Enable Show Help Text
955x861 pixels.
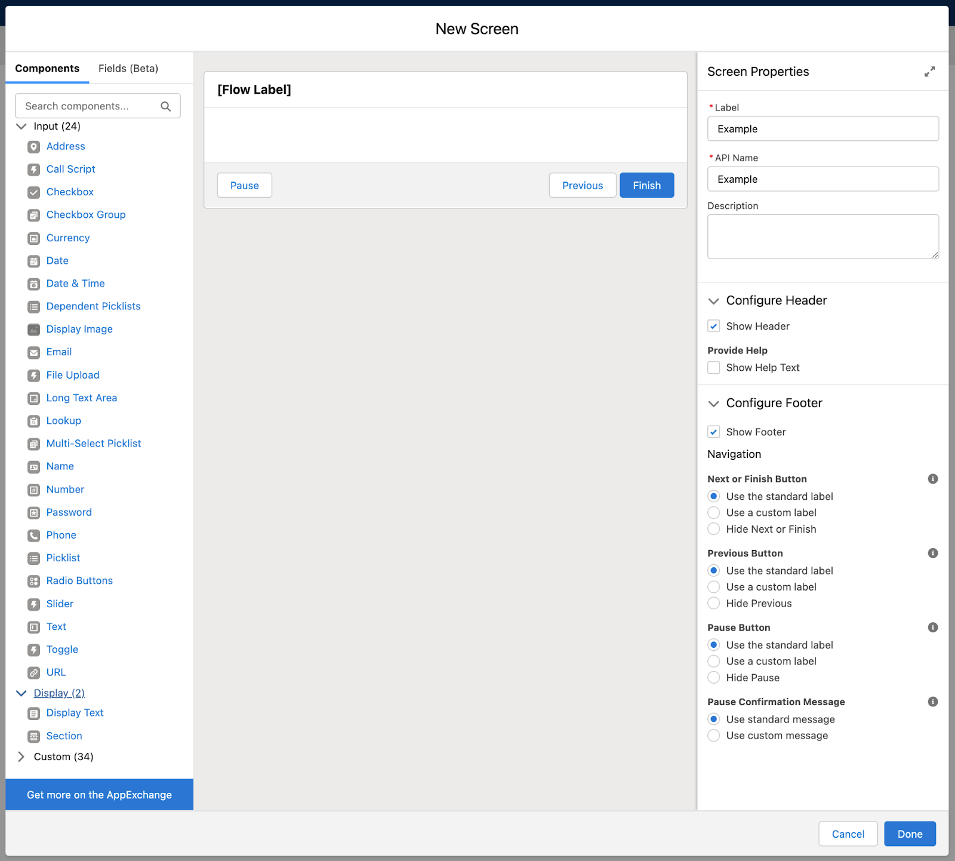713,368
